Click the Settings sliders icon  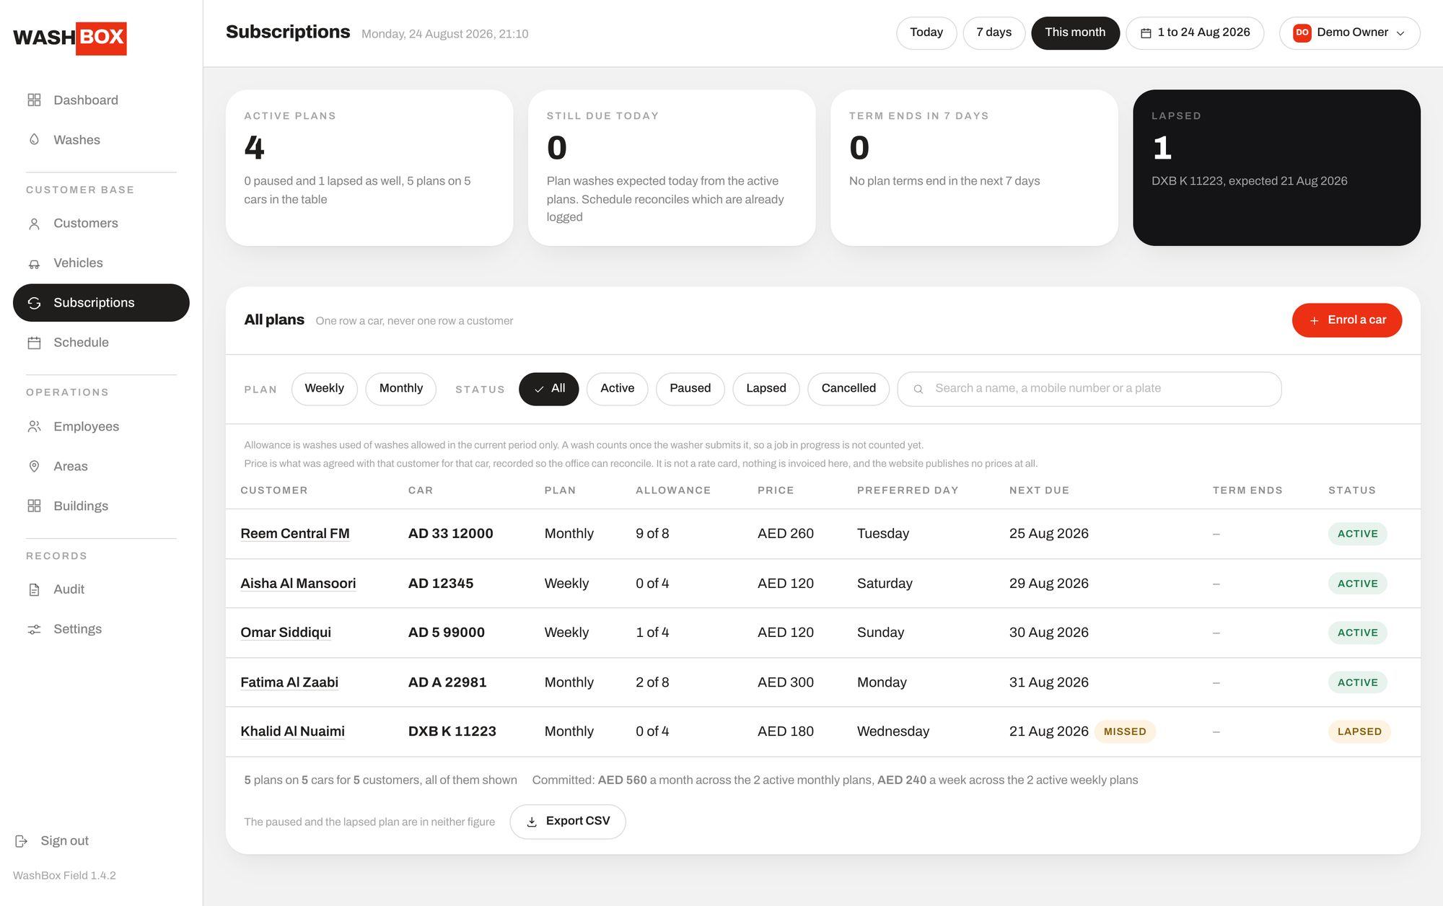point(34,629)
